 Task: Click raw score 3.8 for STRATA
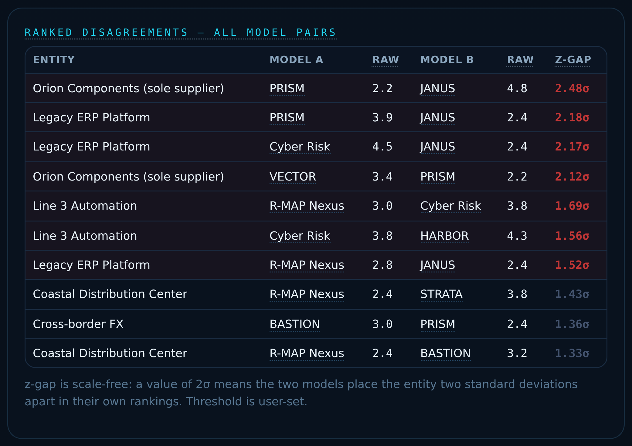517,294
